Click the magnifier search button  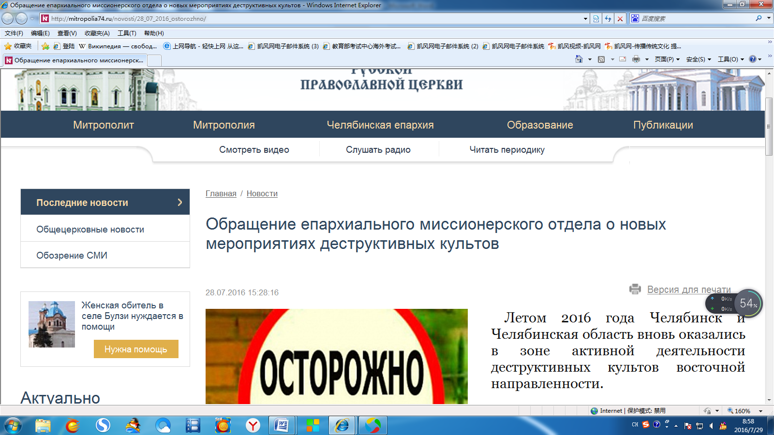click(x=759, y=18)
